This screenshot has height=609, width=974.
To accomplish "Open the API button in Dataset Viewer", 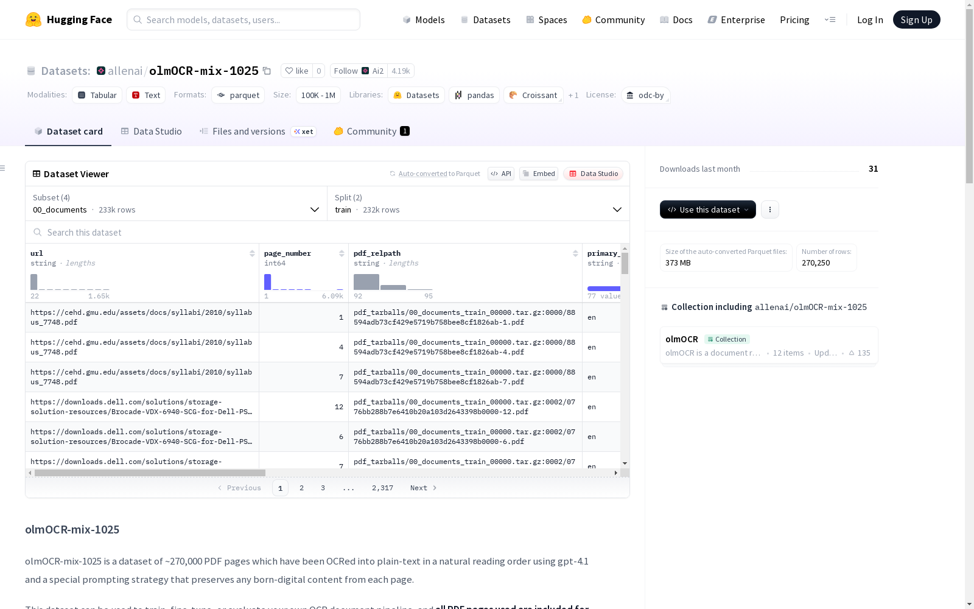I will [x=501, y=174].
